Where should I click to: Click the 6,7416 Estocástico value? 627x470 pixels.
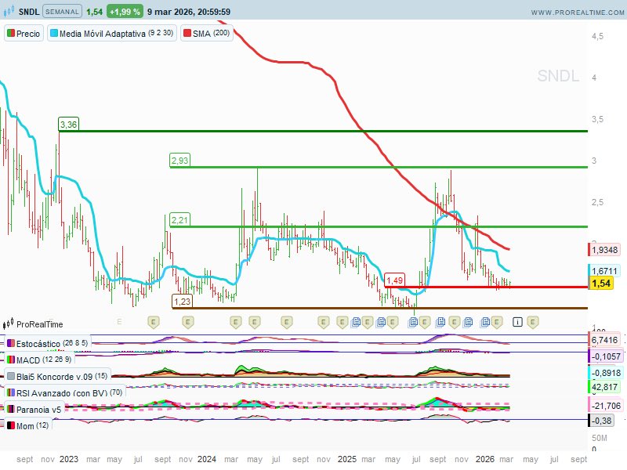pyautogui.click(x=604, y=340)
